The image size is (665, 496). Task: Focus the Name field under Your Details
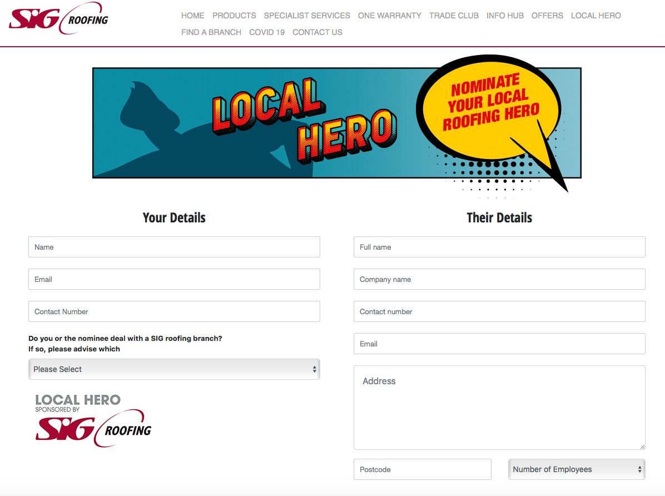click(174, 247)
